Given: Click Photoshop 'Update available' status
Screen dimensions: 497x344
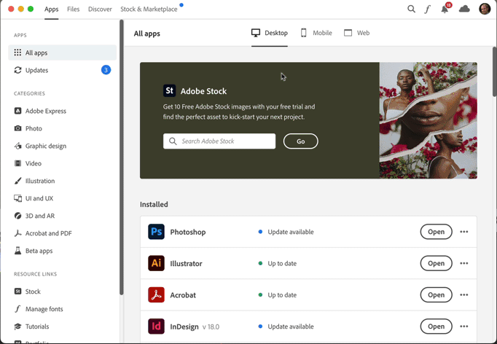Looking at the screenshot, I should click(x=286, y=232).
